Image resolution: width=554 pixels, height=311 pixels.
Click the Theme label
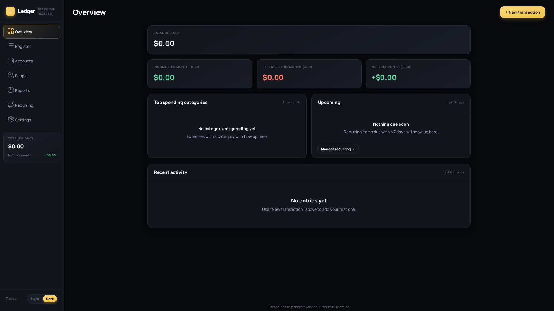click(x=11, y=299)
